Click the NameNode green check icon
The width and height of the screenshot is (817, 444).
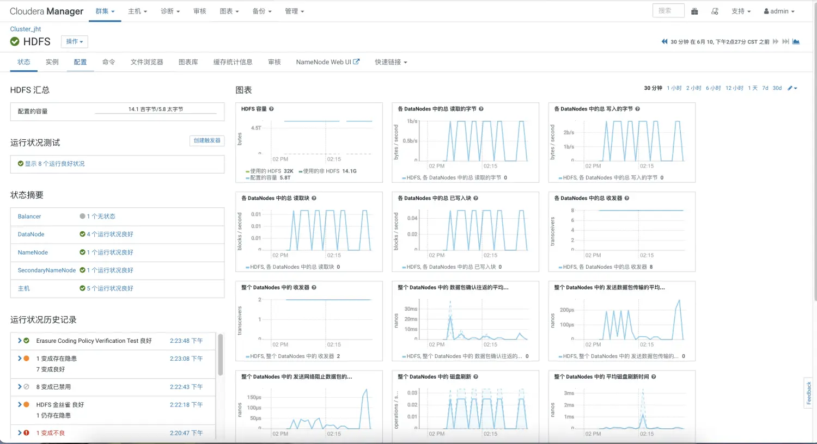coord(82,252)
